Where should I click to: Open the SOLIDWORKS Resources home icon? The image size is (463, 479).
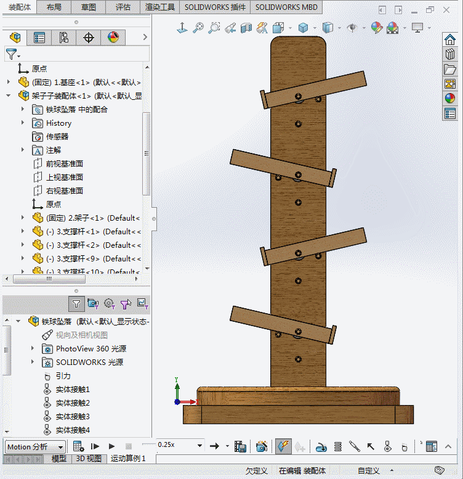coord(450,39)
